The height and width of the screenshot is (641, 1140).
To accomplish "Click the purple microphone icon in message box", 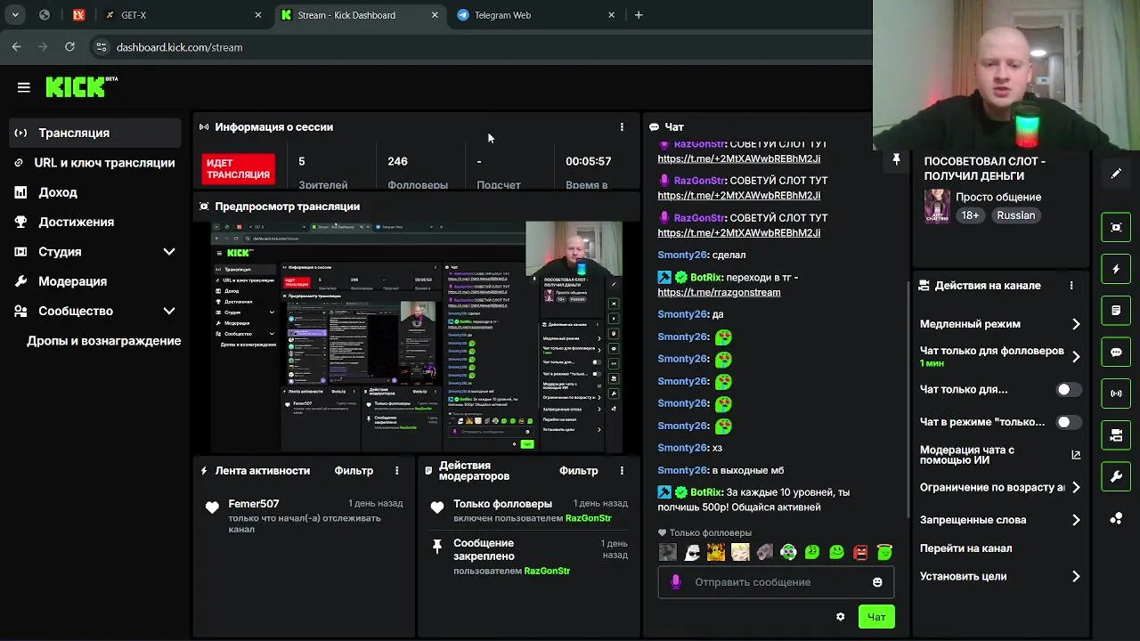I will coord(676,582).
